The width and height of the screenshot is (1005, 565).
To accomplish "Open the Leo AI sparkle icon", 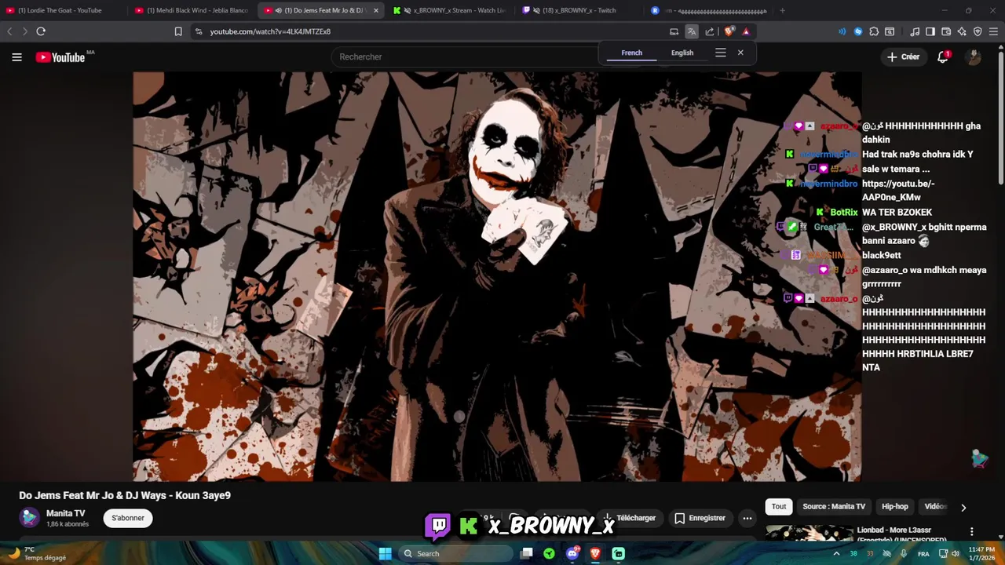I will coord(962,31).
